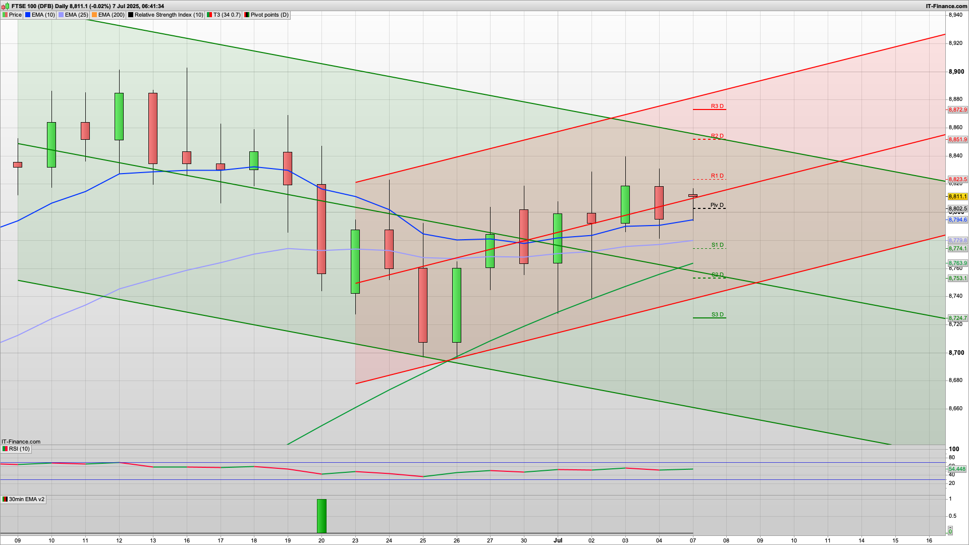Click date 25 on the time axis
This screenshot has height=545, width=969.
tap(423, 540)
